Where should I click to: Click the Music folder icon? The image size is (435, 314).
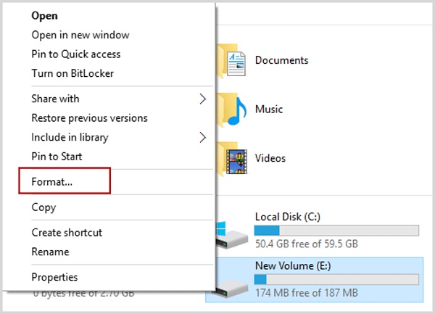coord(233,110)
